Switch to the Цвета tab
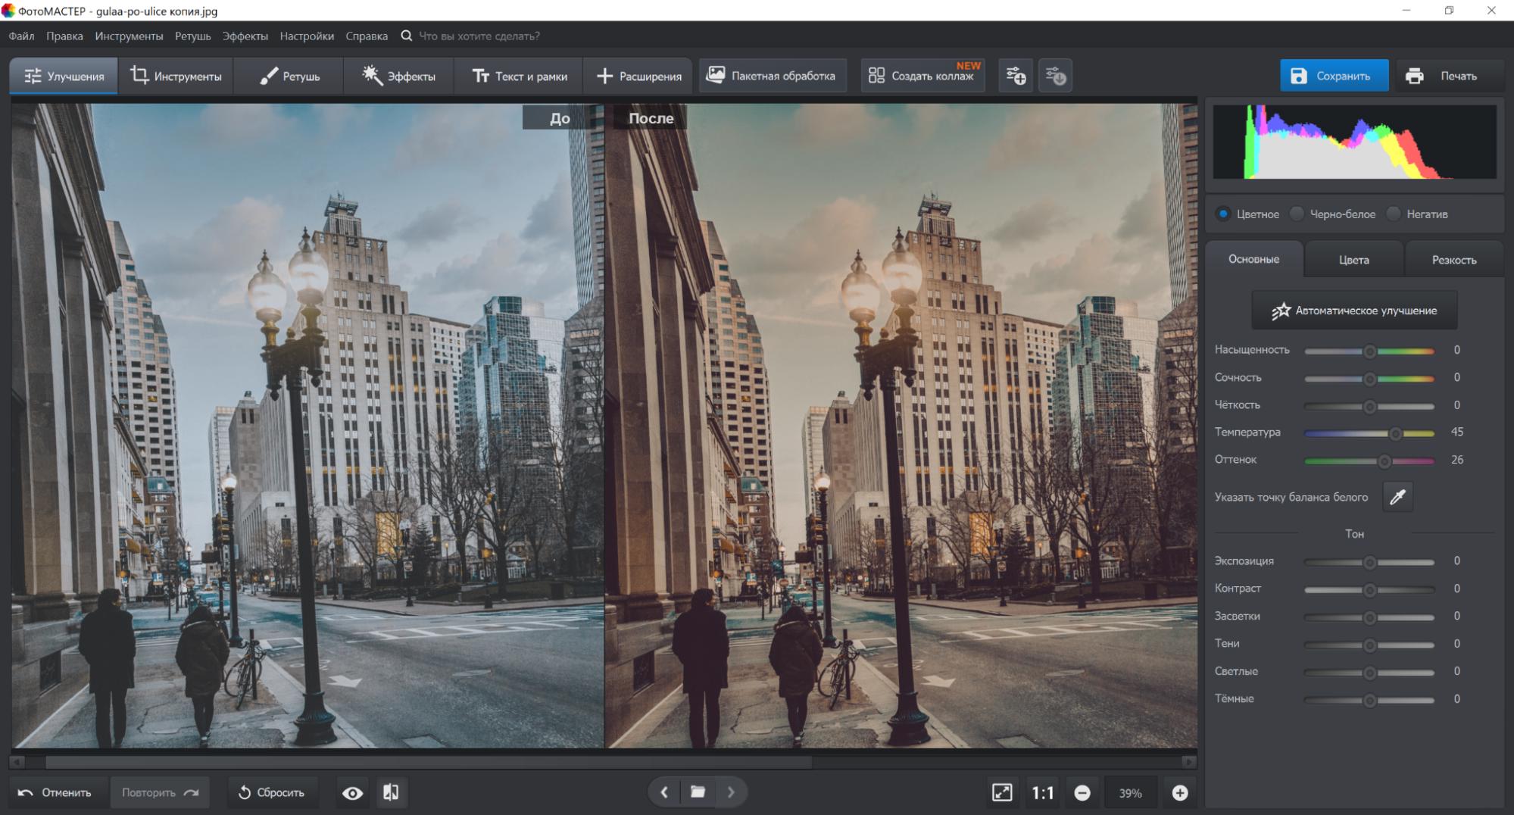The image size is (1514, 815). coord(1353,260)
